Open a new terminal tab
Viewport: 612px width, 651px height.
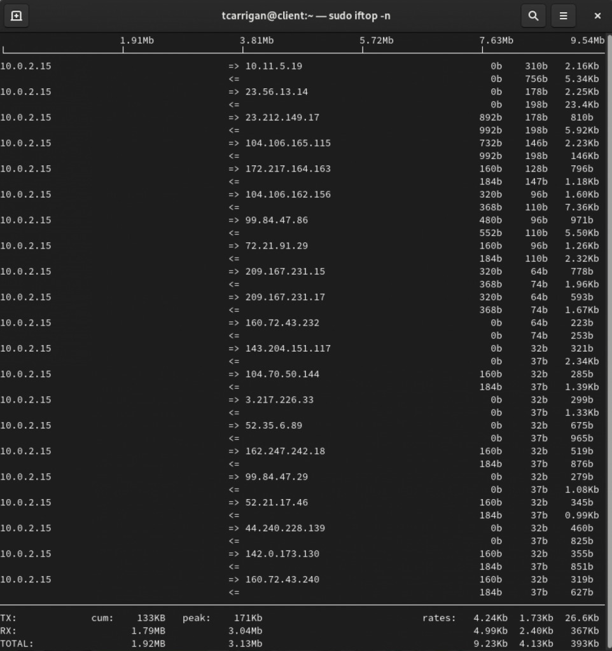click(x=17, y=16)
